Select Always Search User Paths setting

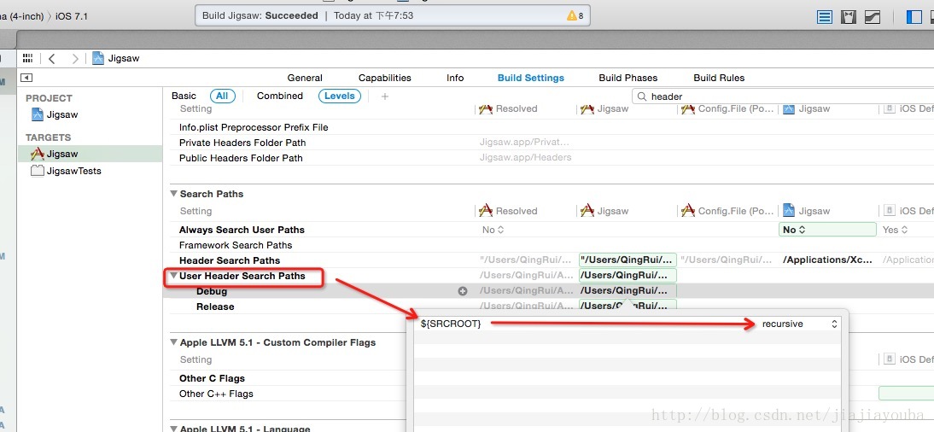(242, 230)
